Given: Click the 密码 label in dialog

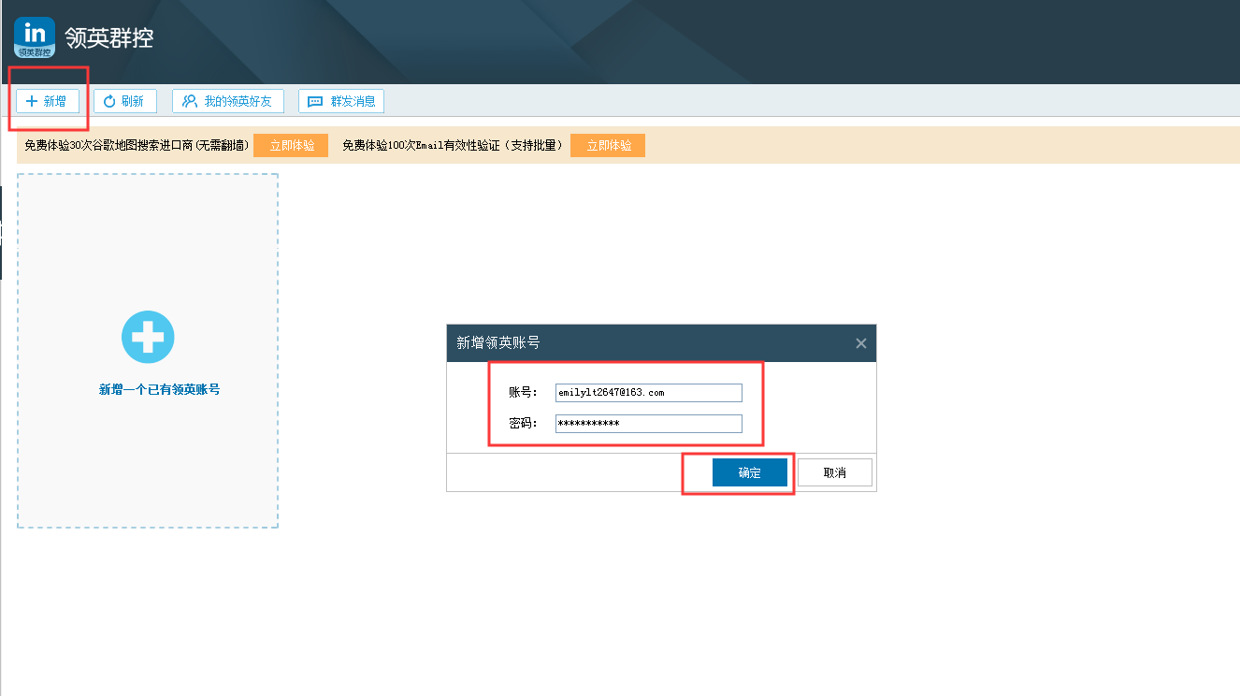Looking at the screenshot, I should click(x=523, y=424).
